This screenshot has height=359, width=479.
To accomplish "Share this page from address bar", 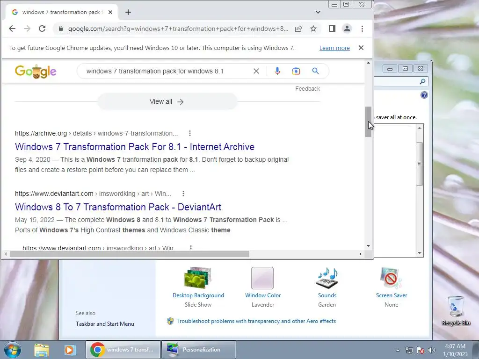I will point(298,29).
